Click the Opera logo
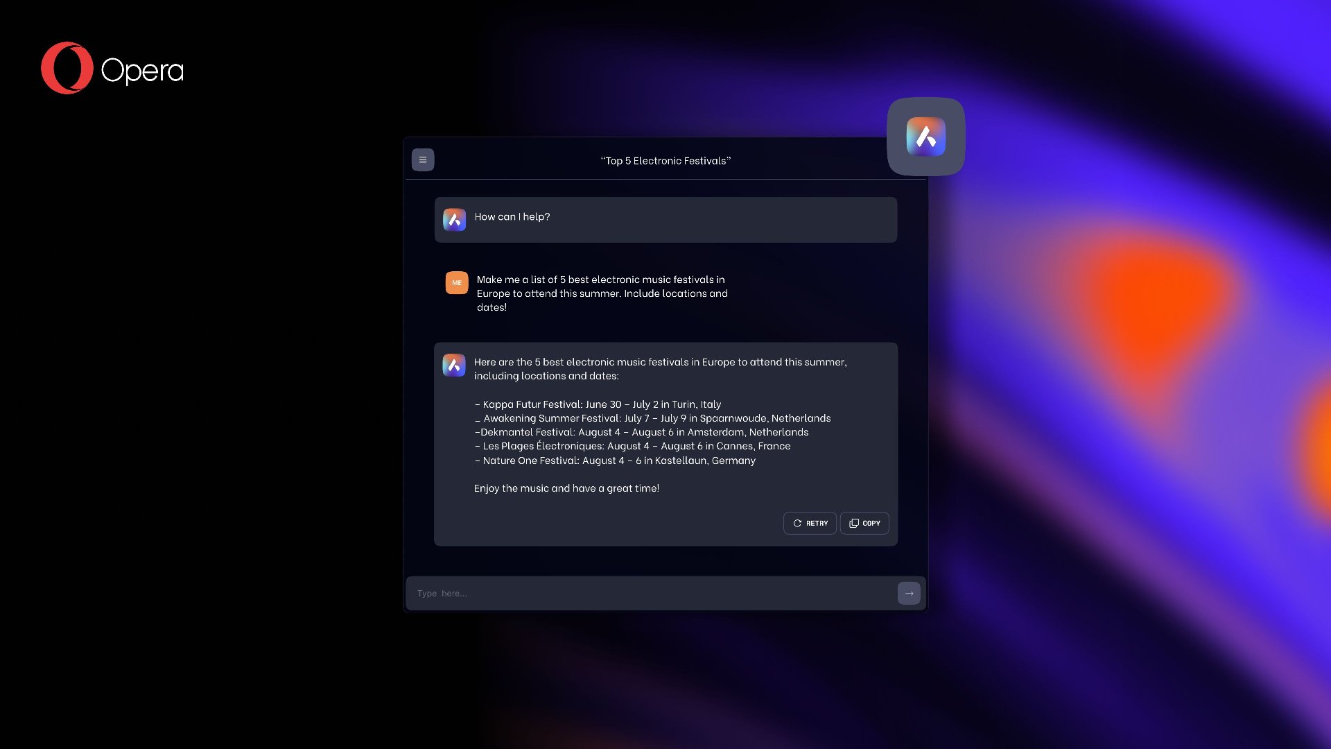This screenshot has width=1331, height=749. point(112,69)
